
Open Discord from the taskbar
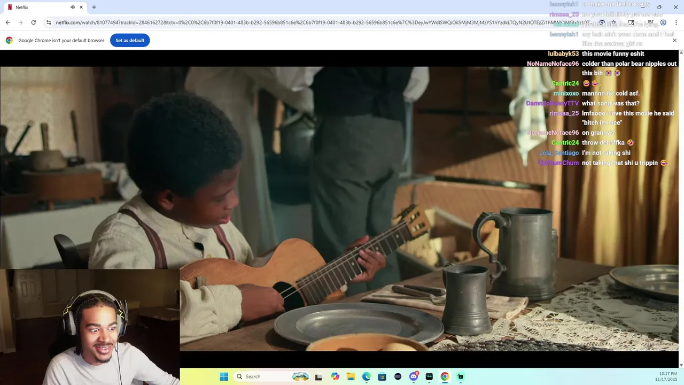pos(414,376)
